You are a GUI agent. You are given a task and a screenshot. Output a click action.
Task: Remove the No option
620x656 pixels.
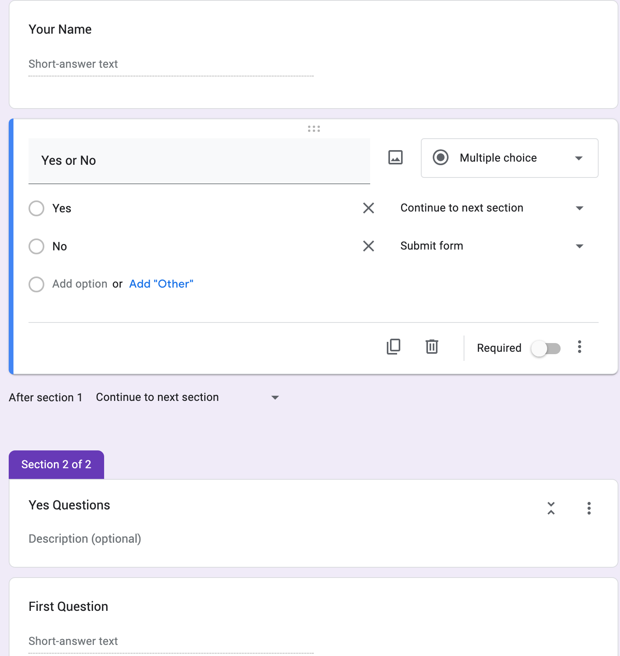[x=369, y=246]
